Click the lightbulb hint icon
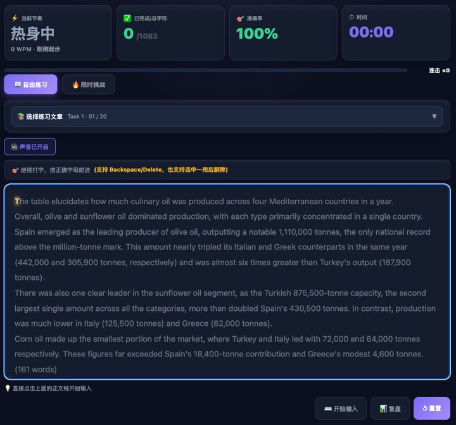456x425 pixels. 8,388
